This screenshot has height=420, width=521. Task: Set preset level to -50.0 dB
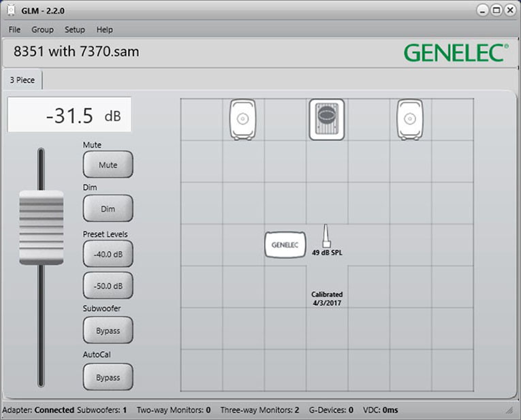(x=108, y=285)
